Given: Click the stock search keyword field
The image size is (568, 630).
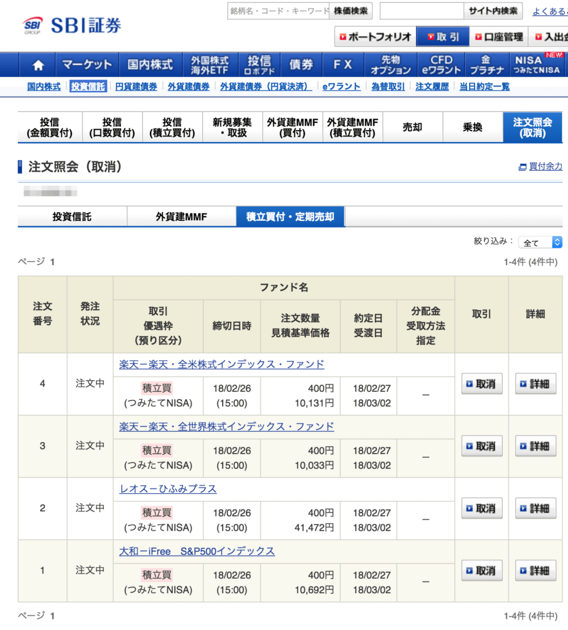Looking at the screenshot, I should [x=278, y=11].
